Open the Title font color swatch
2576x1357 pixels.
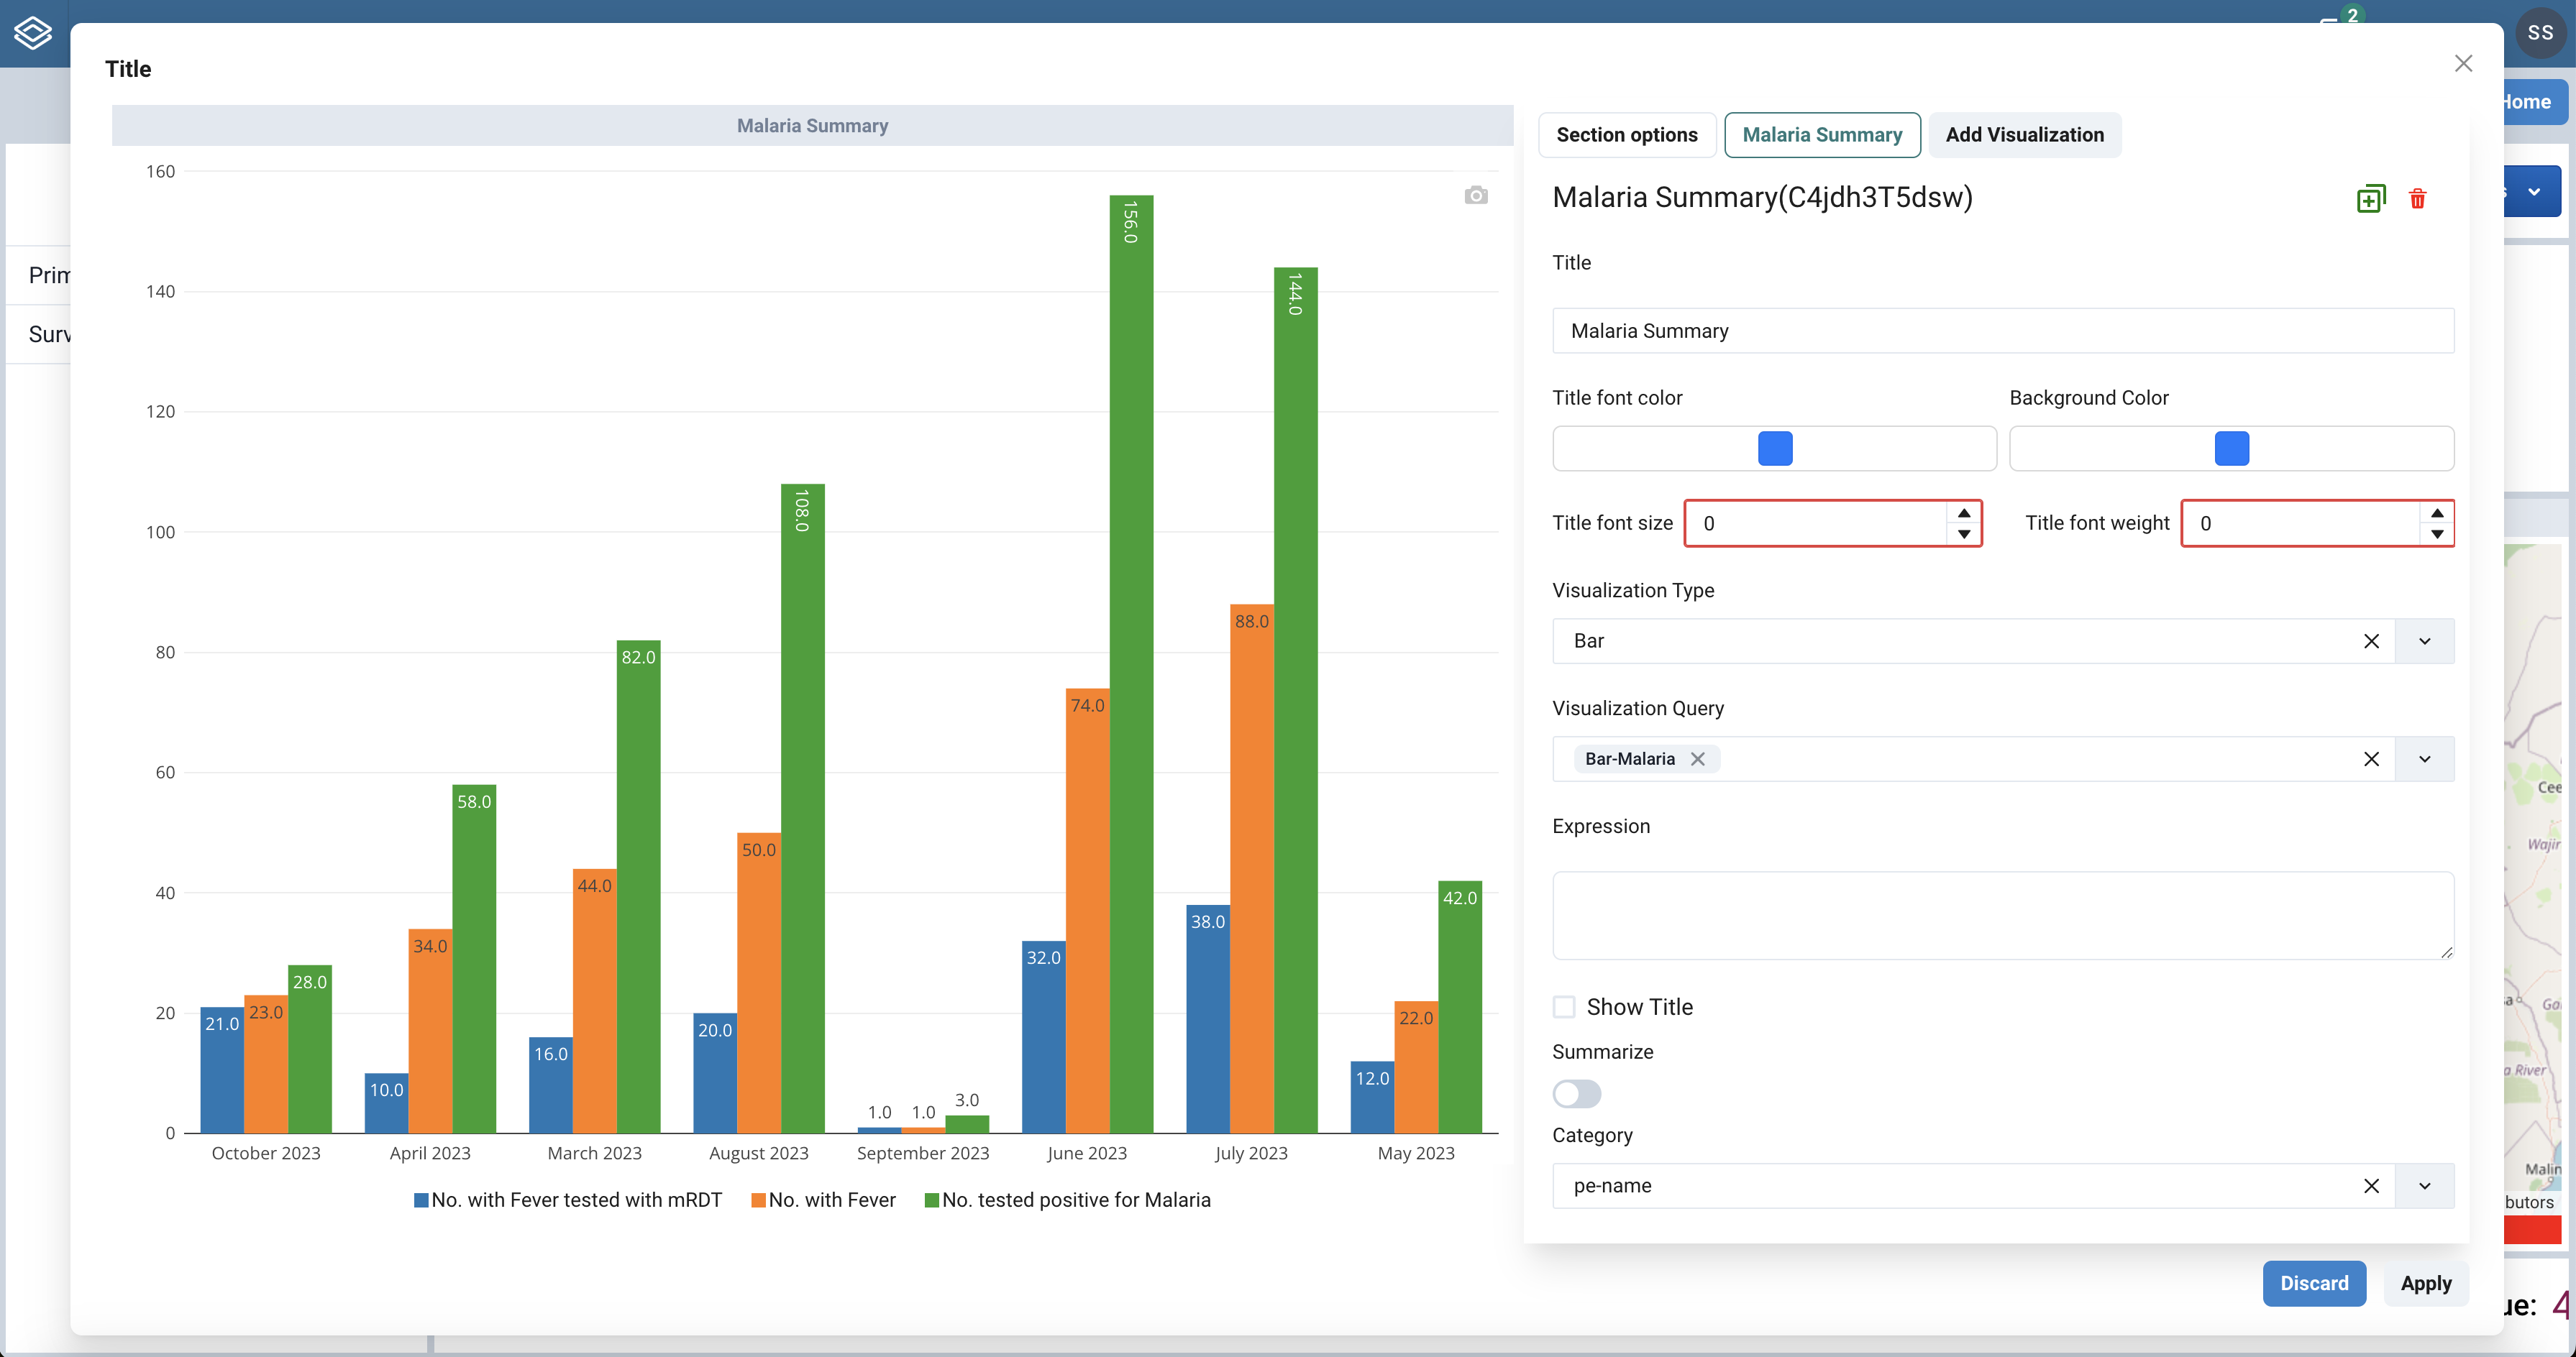click(1775, 448)
